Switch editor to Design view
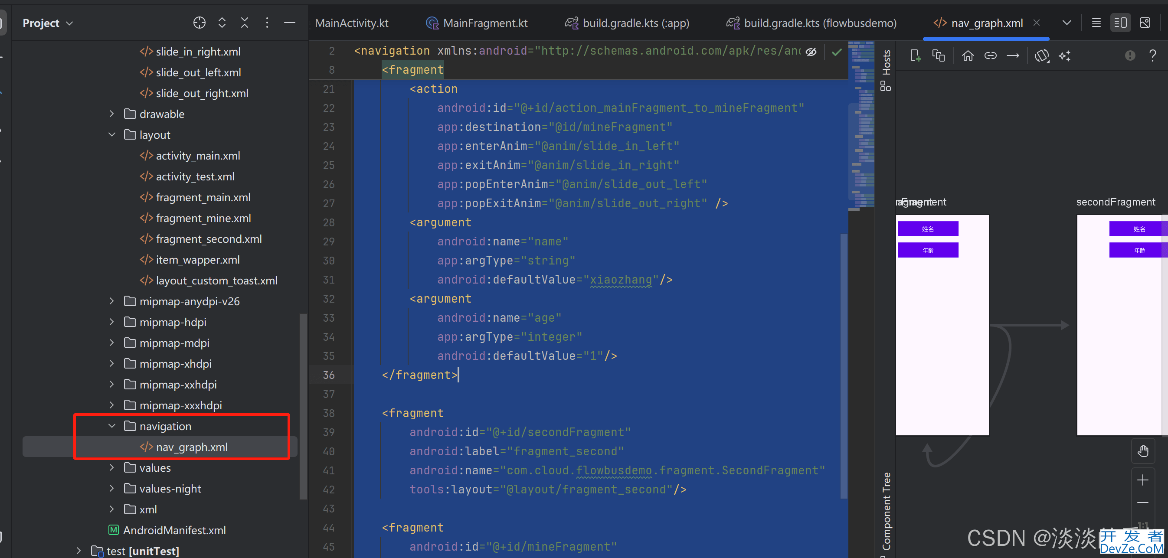This screenshot has width=1168, height=558. tap(1145, 23)
